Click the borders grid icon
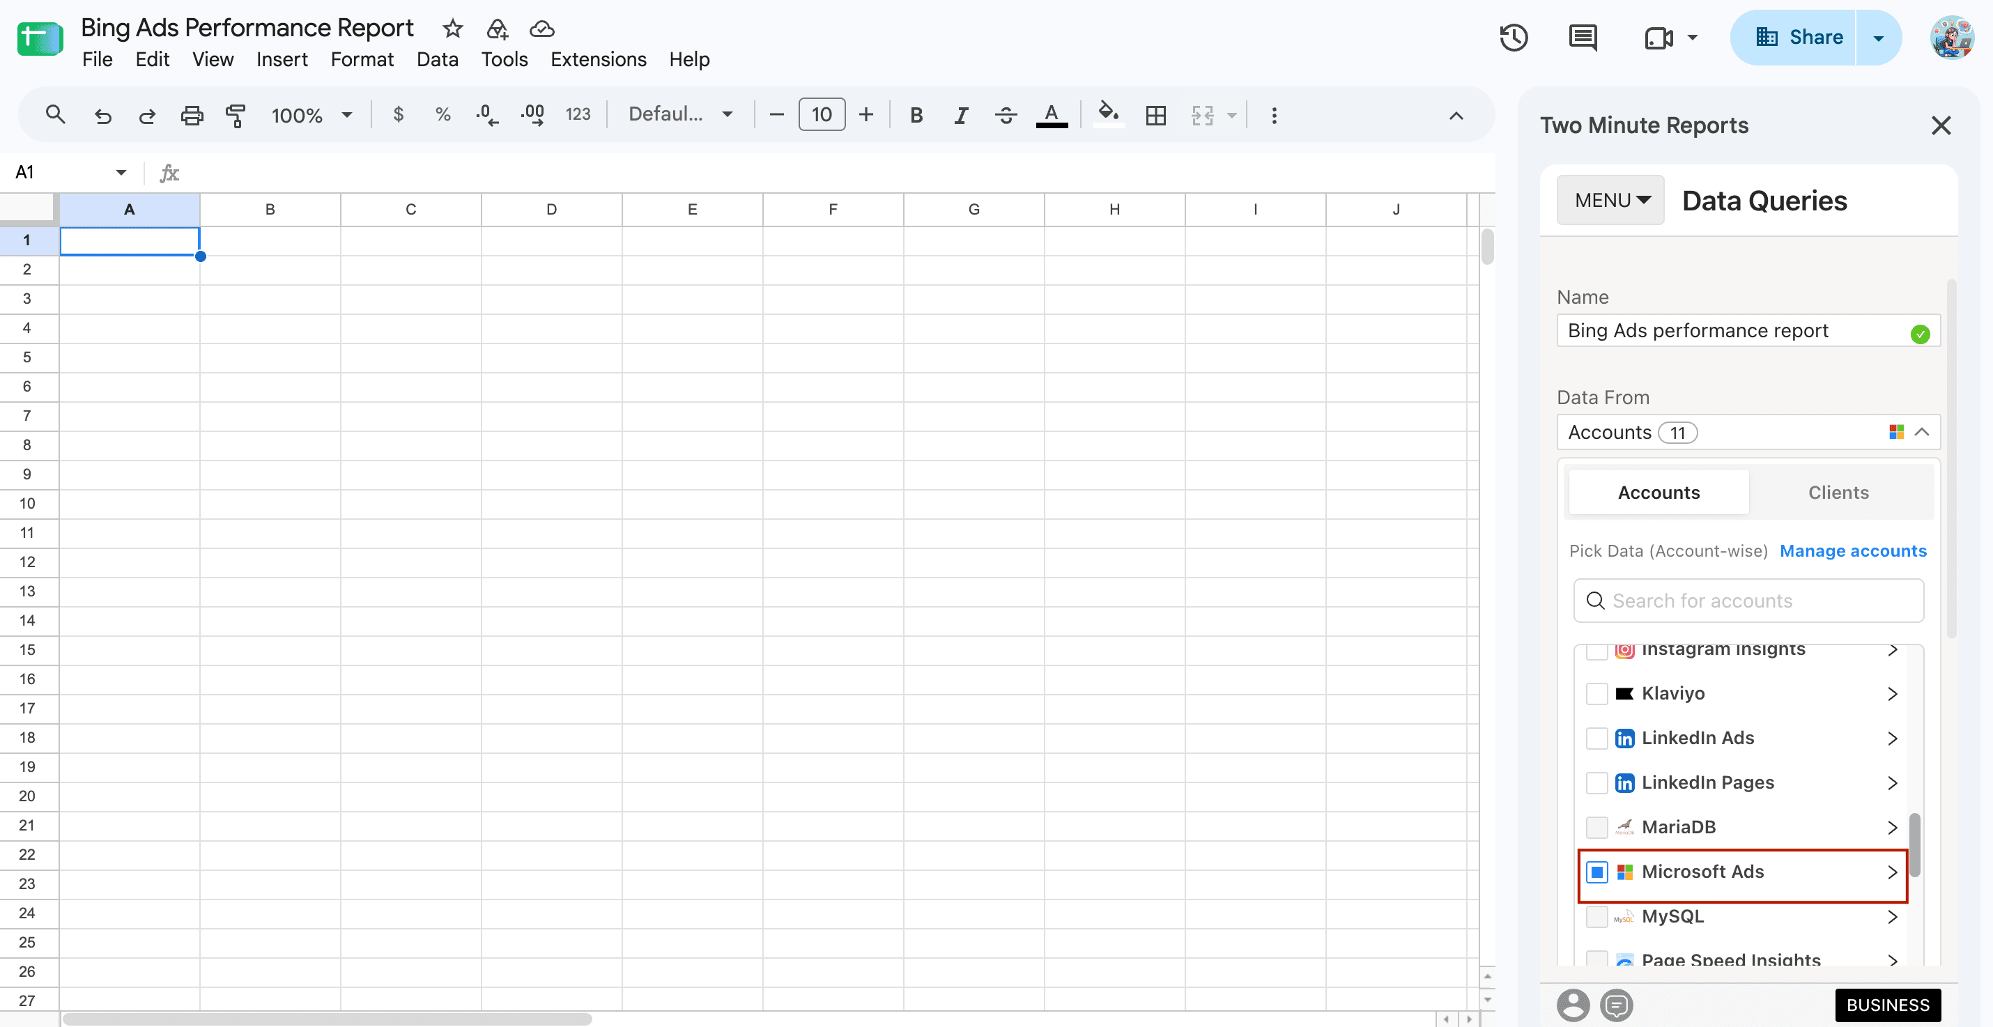 coord(1156,115)
